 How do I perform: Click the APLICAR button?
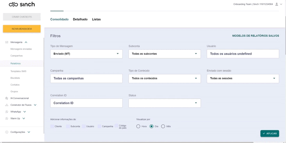coord(270,134)
